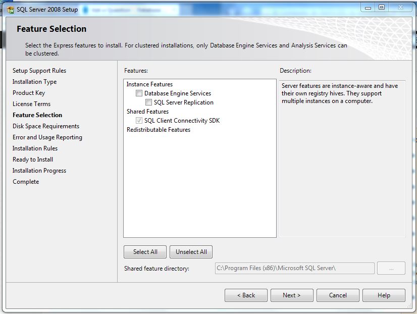Open the Product Key step
This screenshot has height=314, width=417.
point(29,93)
